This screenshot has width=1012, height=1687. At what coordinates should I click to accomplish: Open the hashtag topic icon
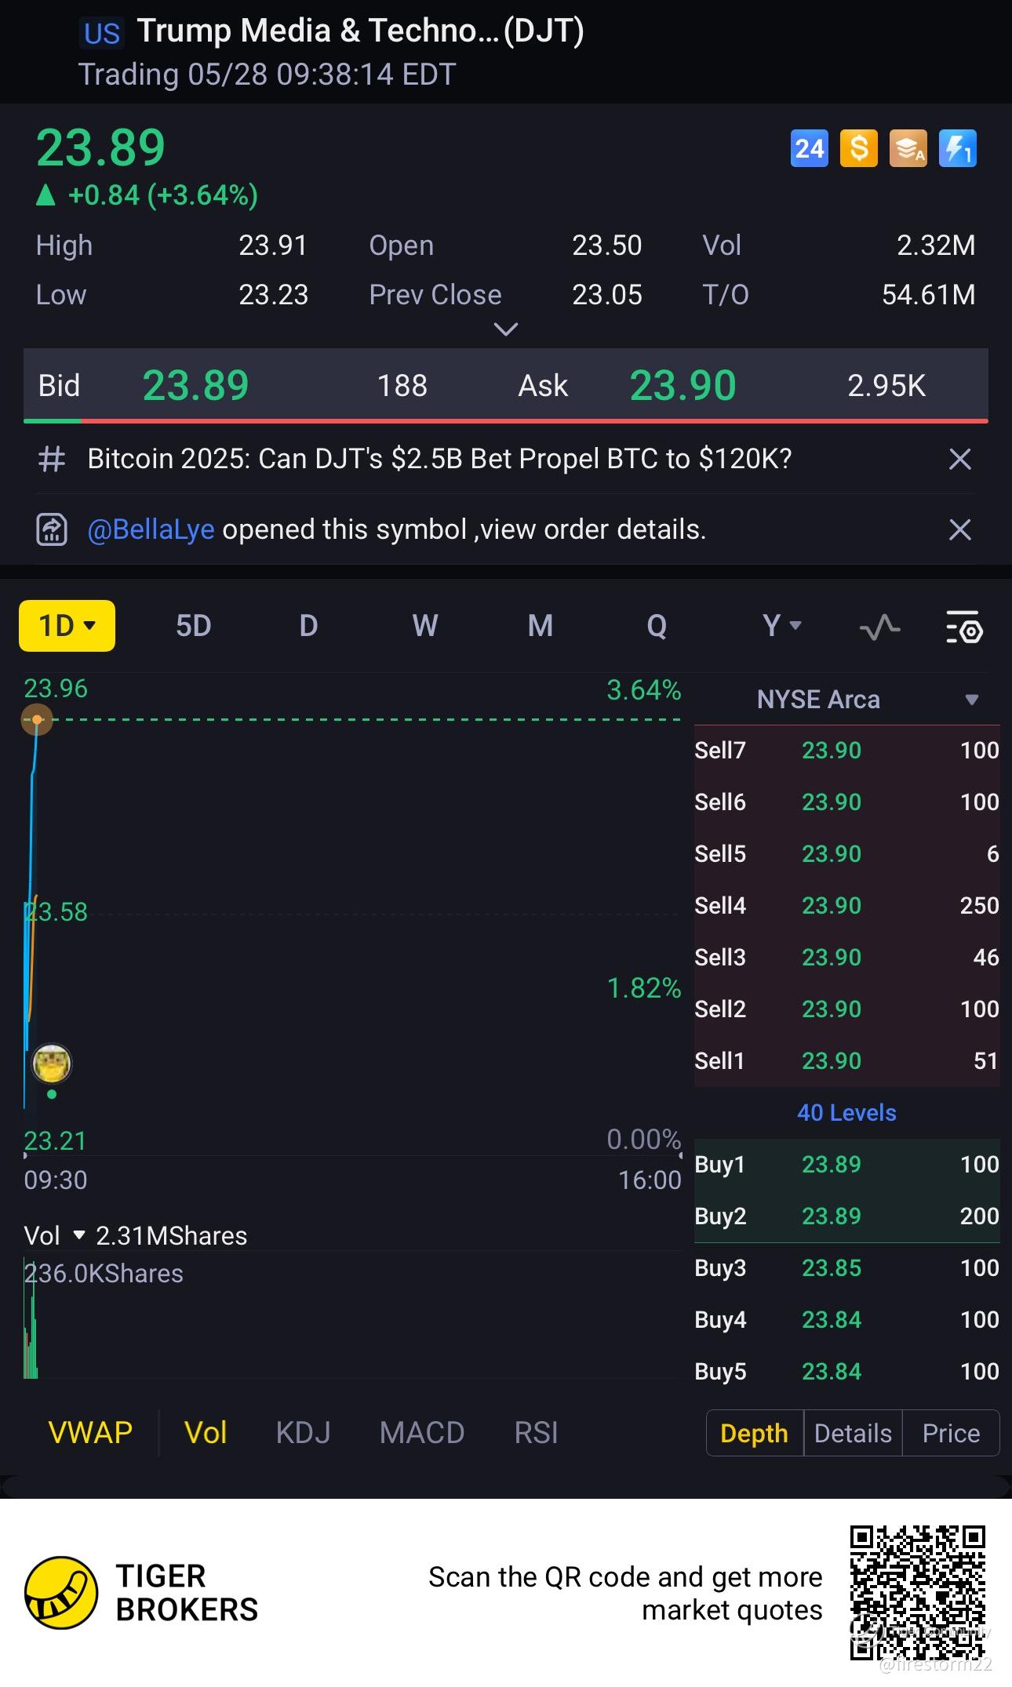pos(52,459)
